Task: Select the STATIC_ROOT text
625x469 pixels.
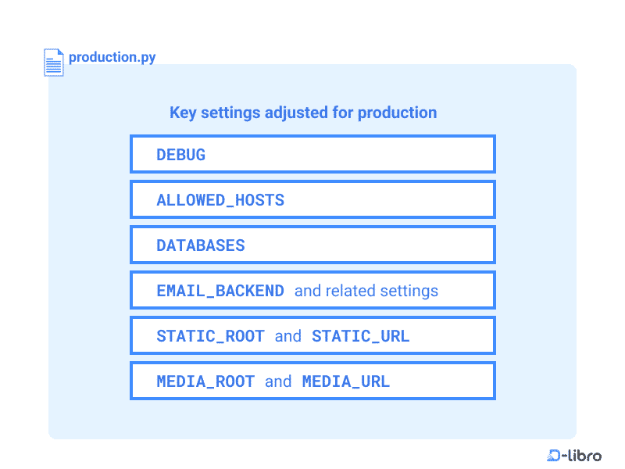Action: pos(210,336)
